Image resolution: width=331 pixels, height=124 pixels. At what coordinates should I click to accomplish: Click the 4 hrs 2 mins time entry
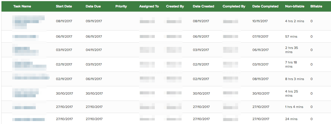[294, 21]
